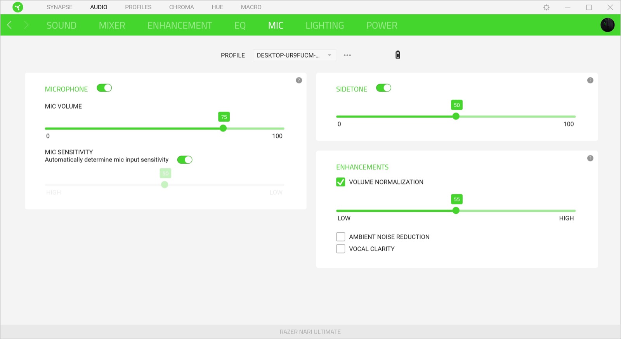The width and height of the screenshot is (621, 339).
Task: Close the Synapse window
Action: coord(610,7)
